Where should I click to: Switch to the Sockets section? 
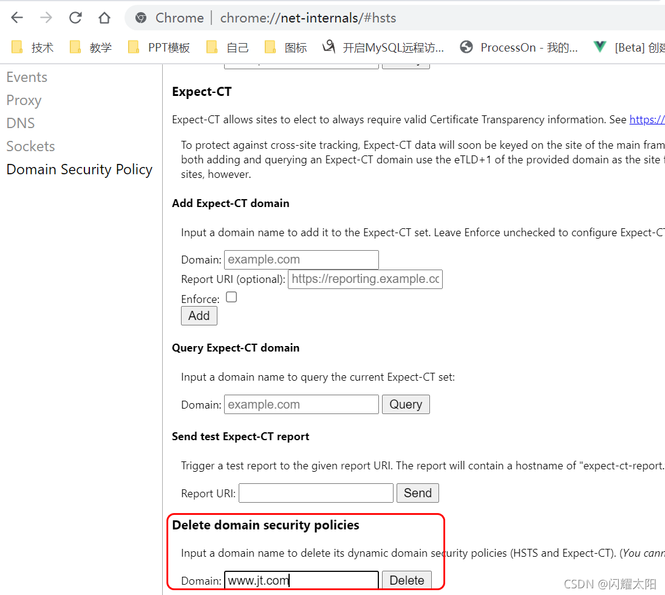point(30,146)
